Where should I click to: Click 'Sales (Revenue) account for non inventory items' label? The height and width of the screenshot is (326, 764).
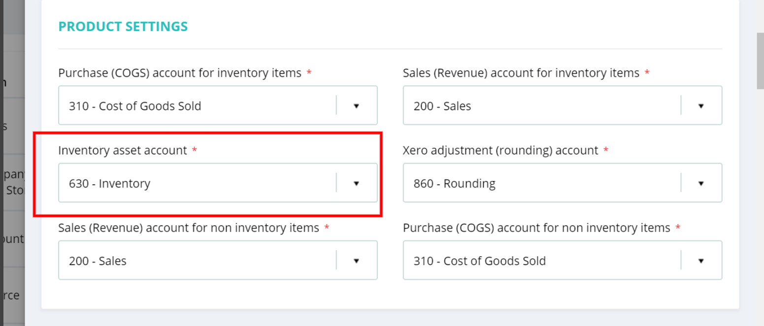tap(189, 228)
